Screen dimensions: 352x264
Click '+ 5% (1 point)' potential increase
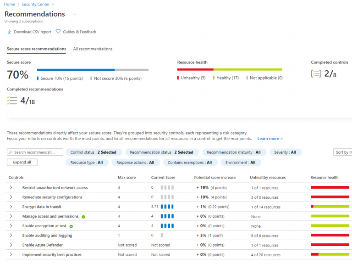pyautogui.click(x=209, y=236)
